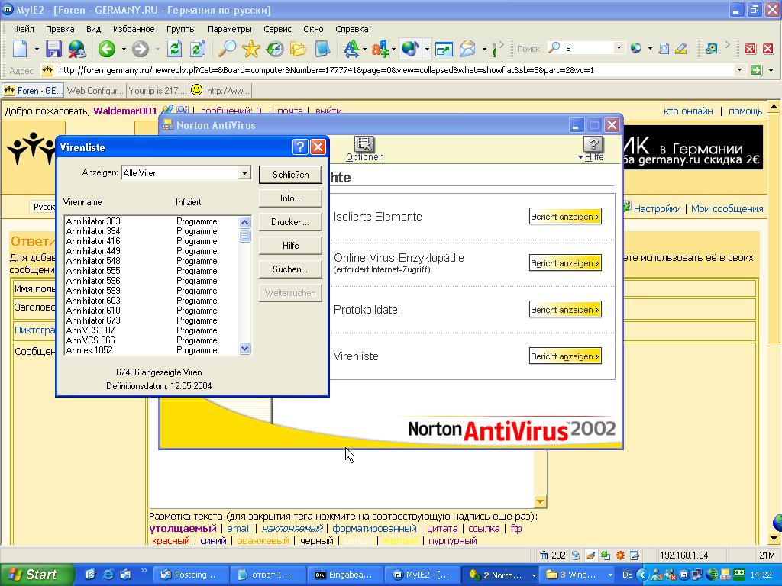Go back with the green arrow button

tap(107, 49)
